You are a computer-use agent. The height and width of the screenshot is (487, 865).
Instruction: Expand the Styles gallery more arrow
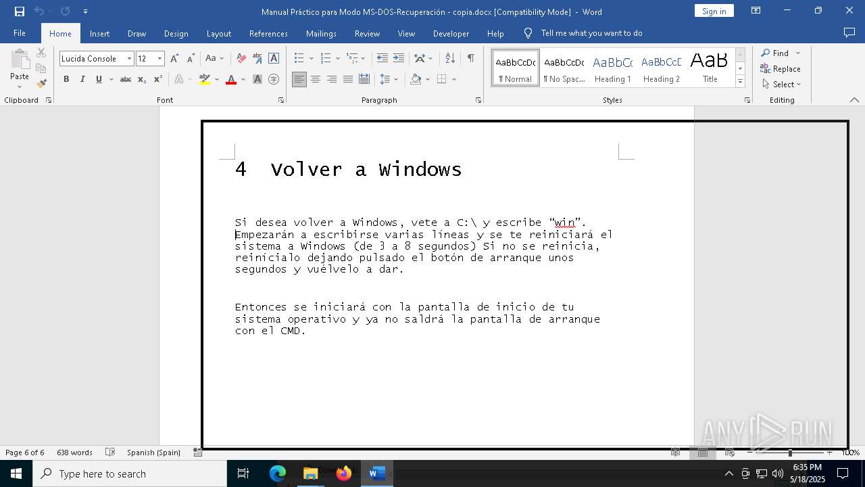740,82
